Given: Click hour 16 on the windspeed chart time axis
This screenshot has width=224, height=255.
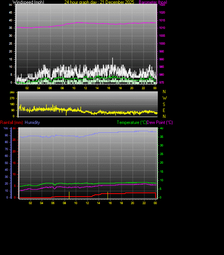Looking at the screenshot, I should click(108, 88).
